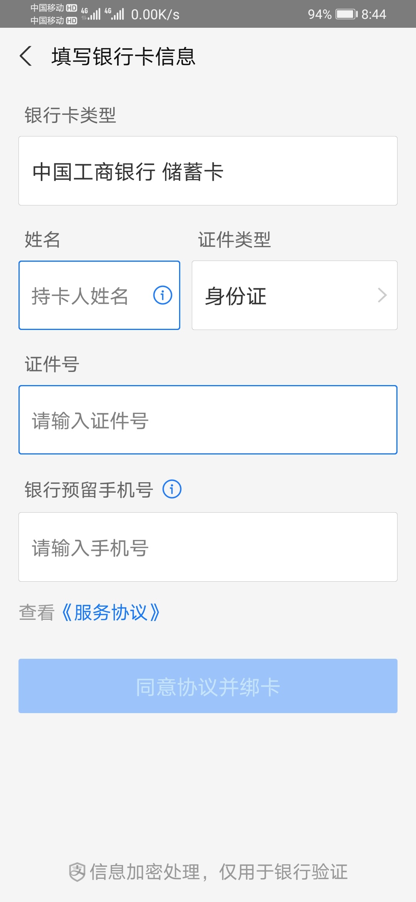This screenshot has height=902, width=416.
Task: Tap the 信息加密处理 notice text at the bottom
Action: (218, 872)
